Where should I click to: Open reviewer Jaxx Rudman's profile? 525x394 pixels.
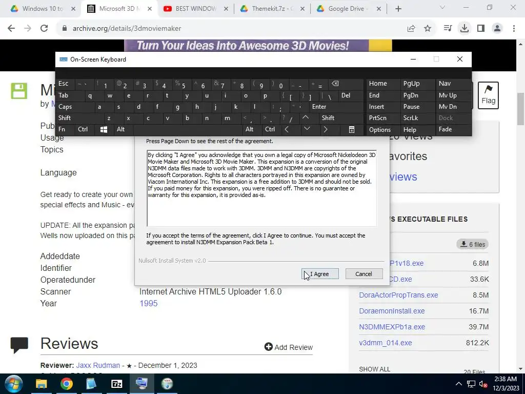pyautogui.click(x=98, y=365)
